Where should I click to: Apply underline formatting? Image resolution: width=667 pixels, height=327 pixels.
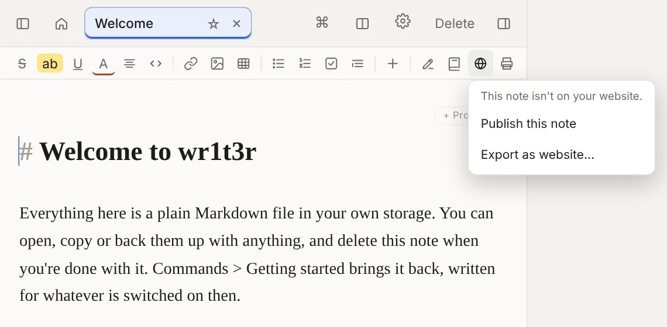(x=77, y=64)
